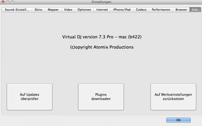The width and height of the screenshot is (202, 126).
Task: Click Auf Werkseinstellungen zurücksetzen button
Action: click(x=173, y=97)
